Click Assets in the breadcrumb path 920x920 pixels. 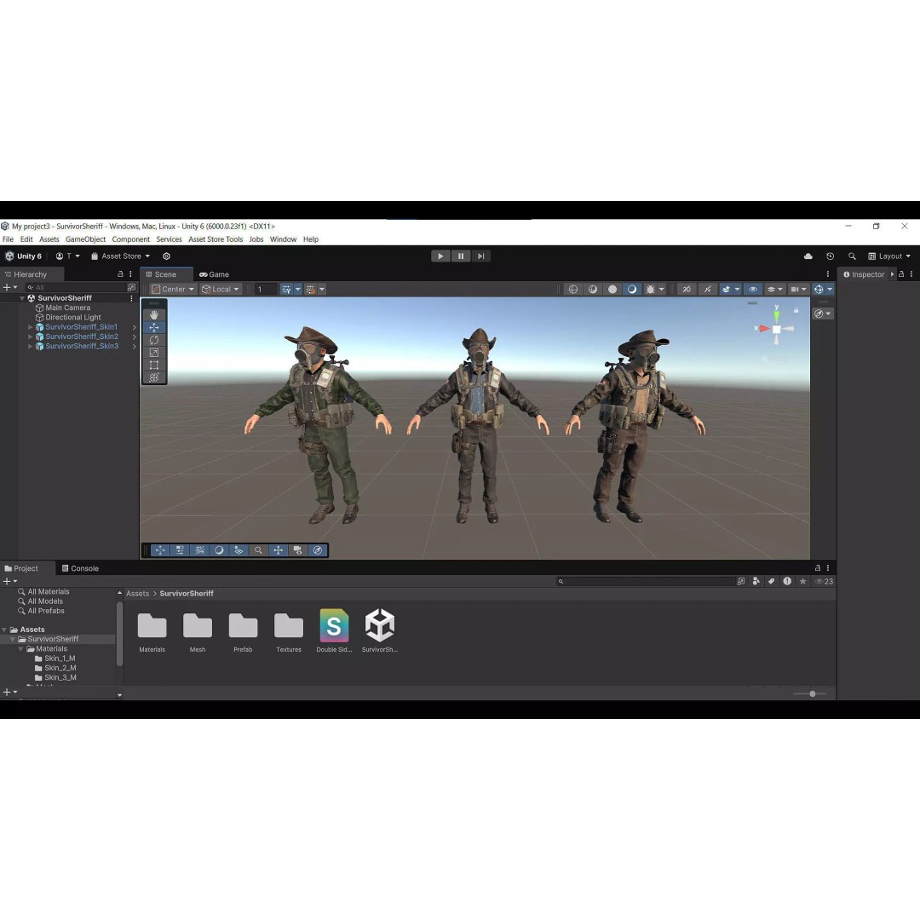(x=138, y=594)
